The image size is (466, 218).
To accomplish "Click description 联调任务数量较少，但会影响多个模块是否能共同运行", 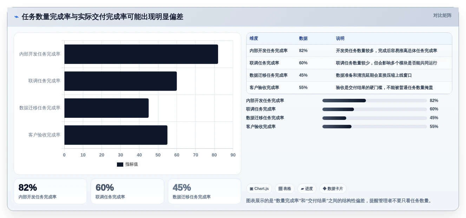I will coord(387,63).
